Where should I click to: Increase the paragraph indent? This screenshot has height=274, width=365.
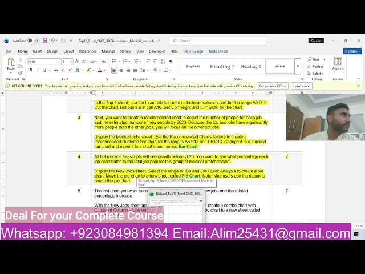(x=155, y=62)
